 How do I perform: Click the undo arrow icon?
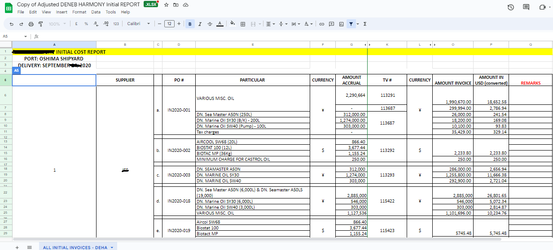pos(12,24)
